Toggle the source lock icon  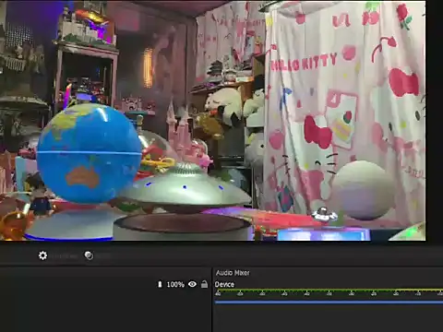tap(204, 284)
